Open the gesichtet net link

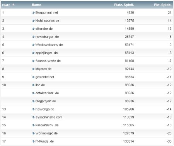(45, 77)
